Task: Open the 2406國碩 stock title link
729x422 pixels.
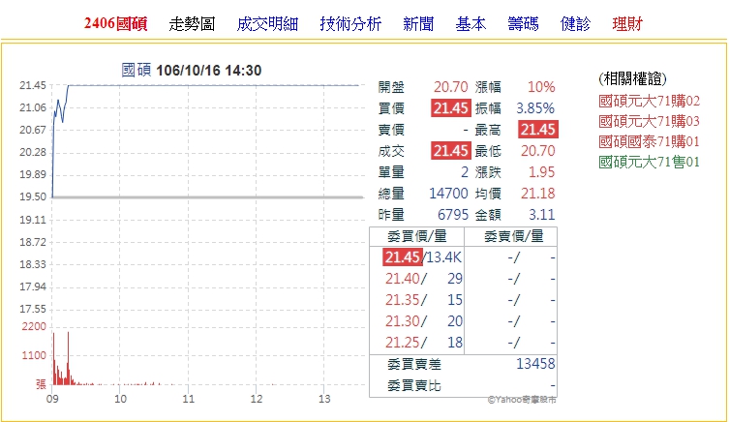Action: pyautogui.click(x=116, y=23)
